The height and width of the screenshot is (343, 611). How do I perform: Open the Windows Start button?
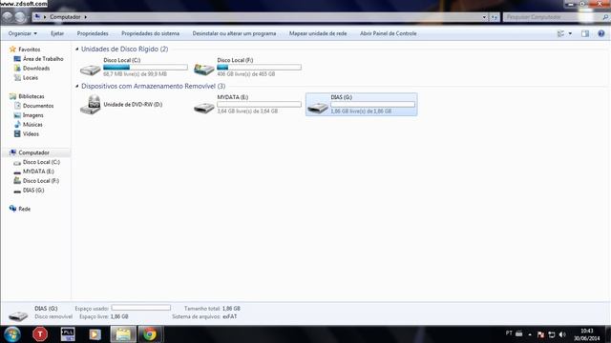coord(12,334)
